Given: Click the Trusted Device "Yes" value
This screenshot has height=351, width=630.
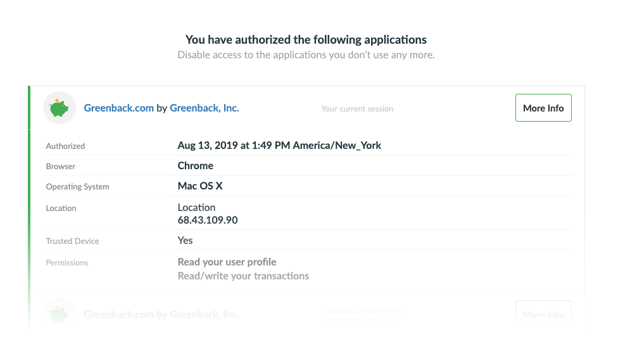Looking at the screenshot, I should pos(186,241).
